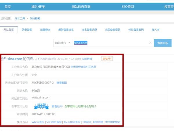This screenshot has height=131, width=174.
Task: Open the 权重查询 navigation menu
Action: pyautogui.click(x=169, y=7)
